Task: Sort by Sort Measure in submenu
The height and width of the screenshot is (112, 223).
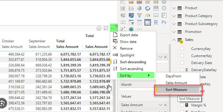Action: coord(178,90)
